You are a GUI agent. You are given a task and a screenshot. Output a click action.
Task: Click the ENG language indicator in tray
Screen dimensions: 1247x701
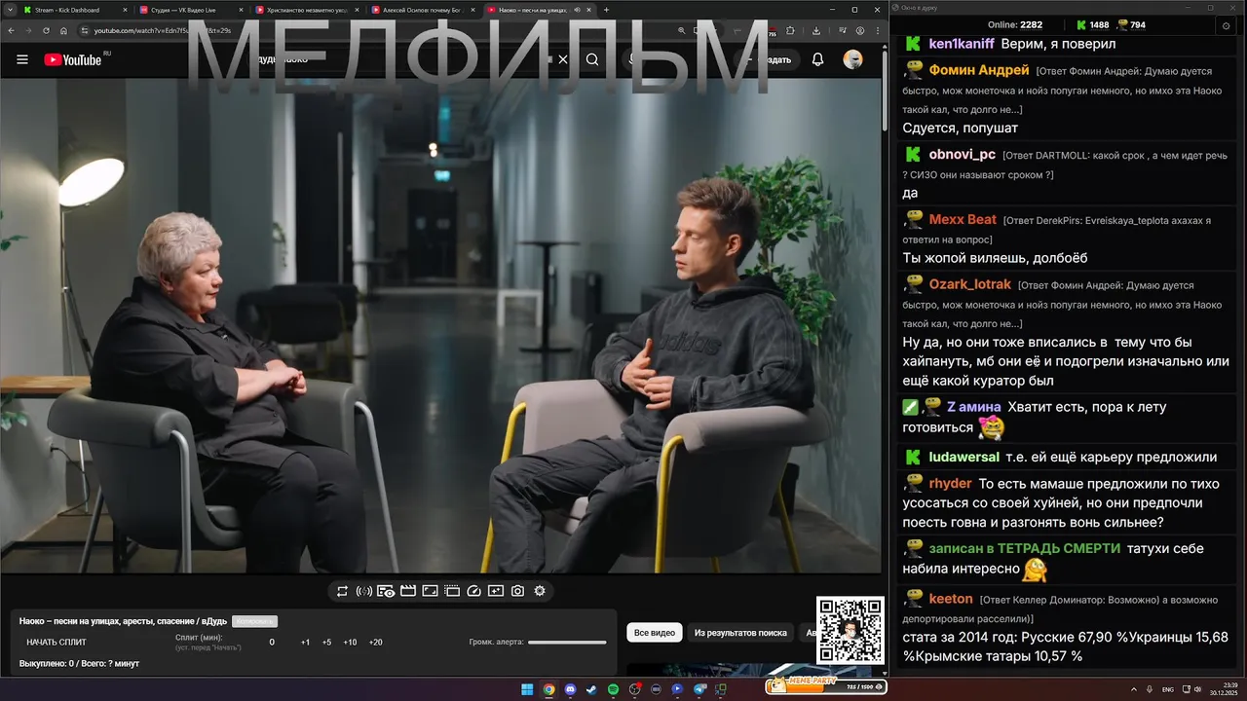click(x=1168, y=689)
